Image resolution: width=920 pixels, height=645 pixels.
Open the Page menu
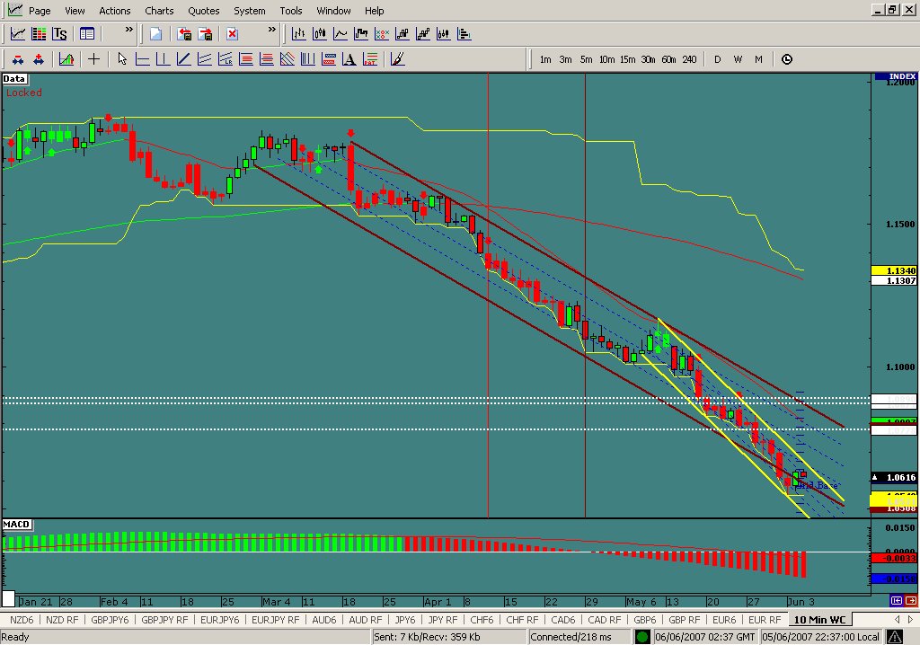40,11
